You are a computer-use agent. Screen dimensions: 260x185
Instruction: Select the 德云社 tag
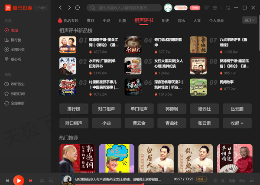coord(205,109)
